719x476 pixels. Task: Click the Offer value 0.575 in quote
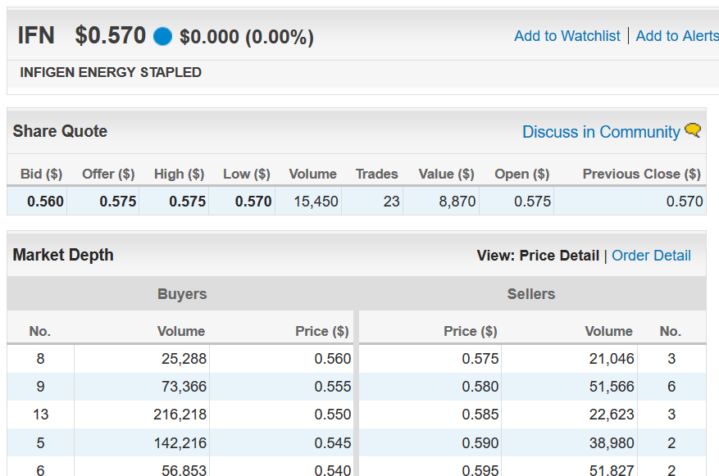pyautogui.click(x=118, y=202)
